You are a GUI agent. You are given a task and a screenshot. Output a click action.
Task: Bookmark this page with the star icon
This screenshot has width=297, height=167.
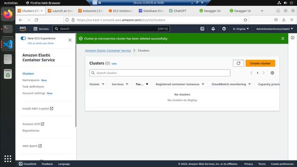(x=245, y=20)
